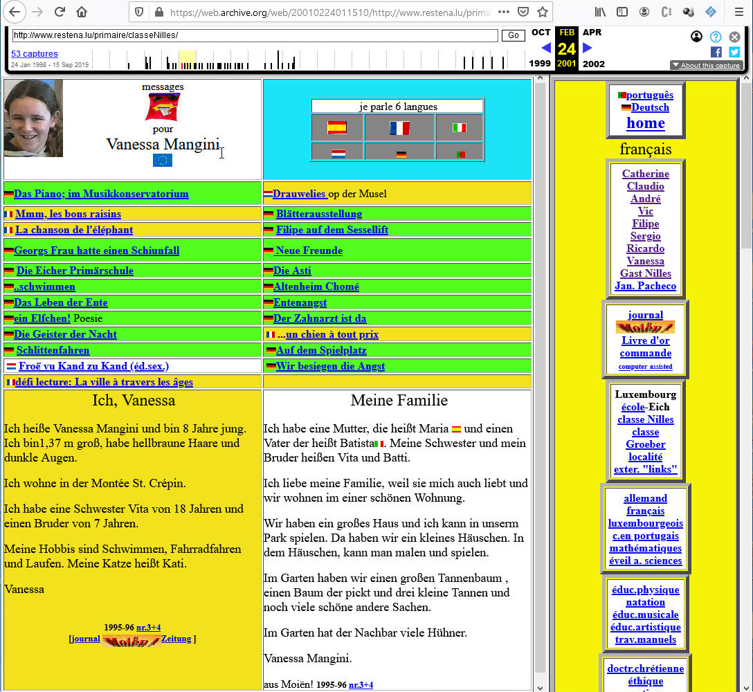Viewport: 753px width, 692px height.
Task: Open Wayback Machine user account icon
Action: (x=696, y=37)
